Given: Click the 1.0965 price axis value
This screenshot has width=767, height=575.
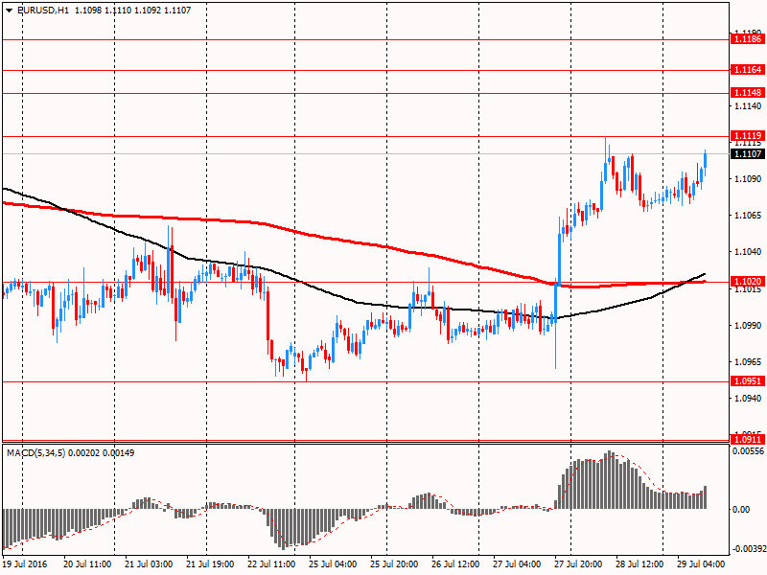Looking at the screenshot, I should pyautogui.click(x=748, y=362).
